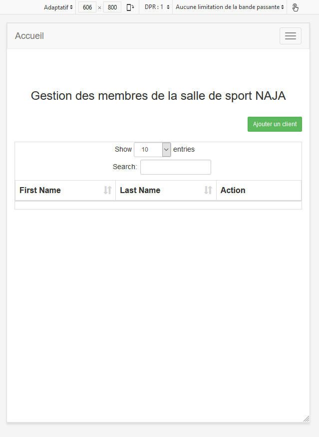The image size is (319, 437).
Task: Click the Action column header
Action: (x=233, y=190)
